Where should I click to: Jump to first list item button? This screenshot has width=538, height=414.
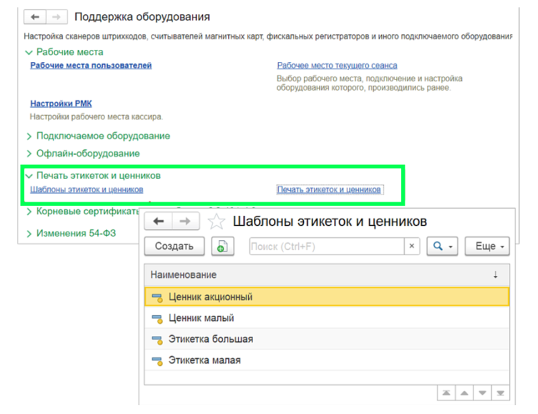[446, 392]
